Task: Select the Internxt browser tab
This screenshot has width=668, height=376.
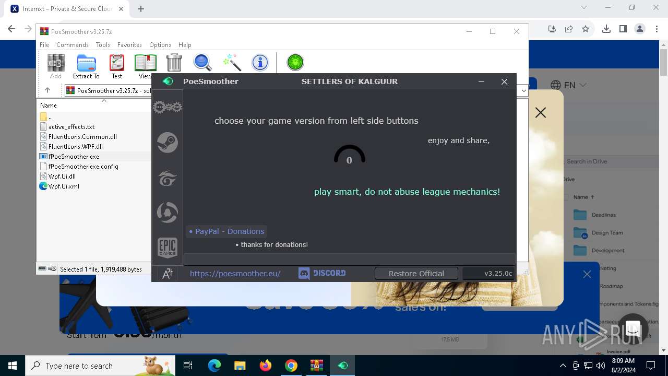Action: click(68, 9)
